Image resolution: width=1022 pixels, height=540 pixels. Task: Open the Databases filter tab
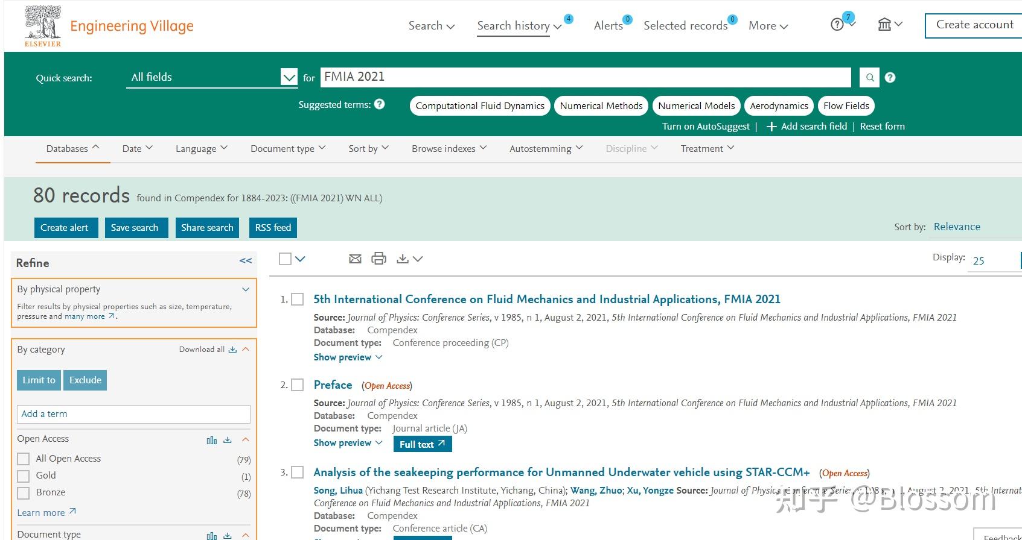72,148
